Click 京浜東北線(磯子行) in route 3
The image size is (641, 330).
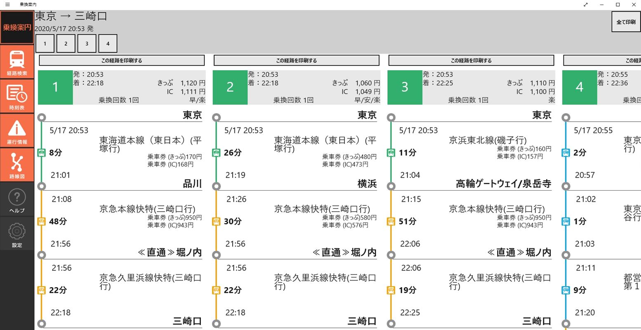click(x=488, y=140)
